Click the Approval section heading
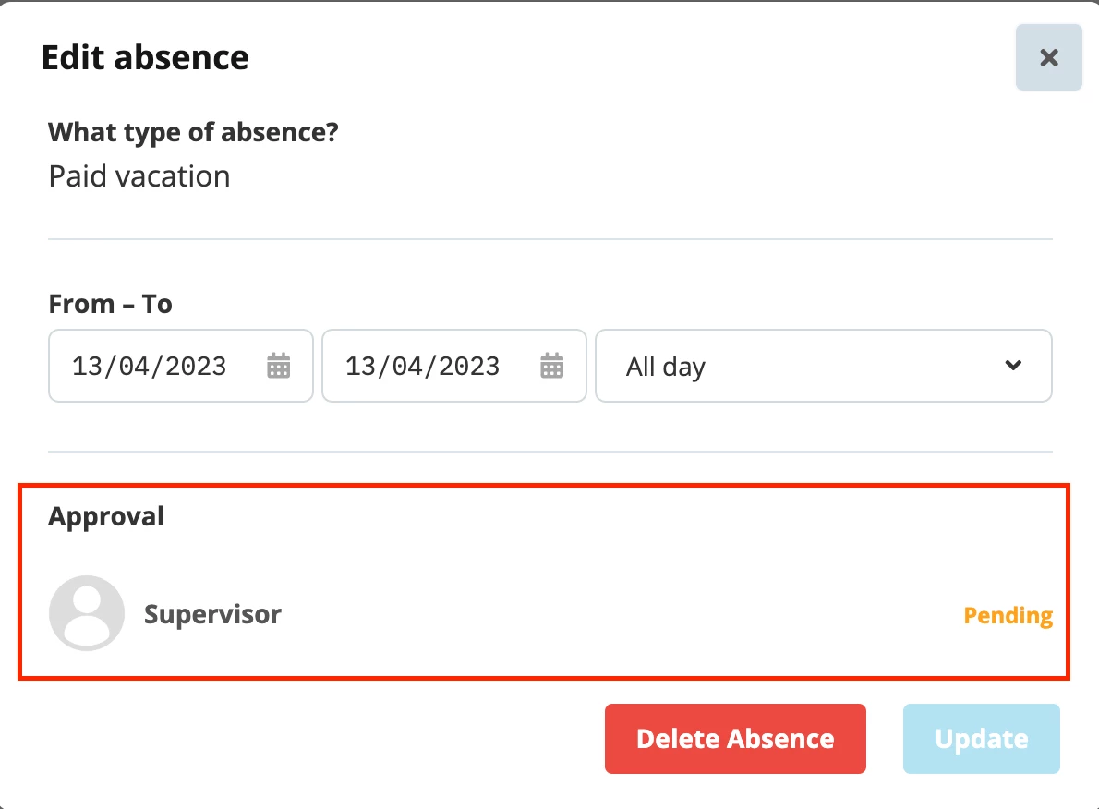Viewport: 1099px width, 809px height. click(106, 516)
